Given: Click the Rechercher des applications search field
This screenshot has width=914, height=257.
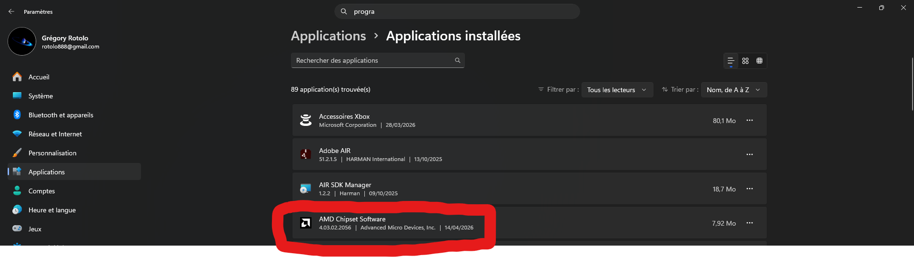Looking at the screenshot, I should (x=372, y=60).
